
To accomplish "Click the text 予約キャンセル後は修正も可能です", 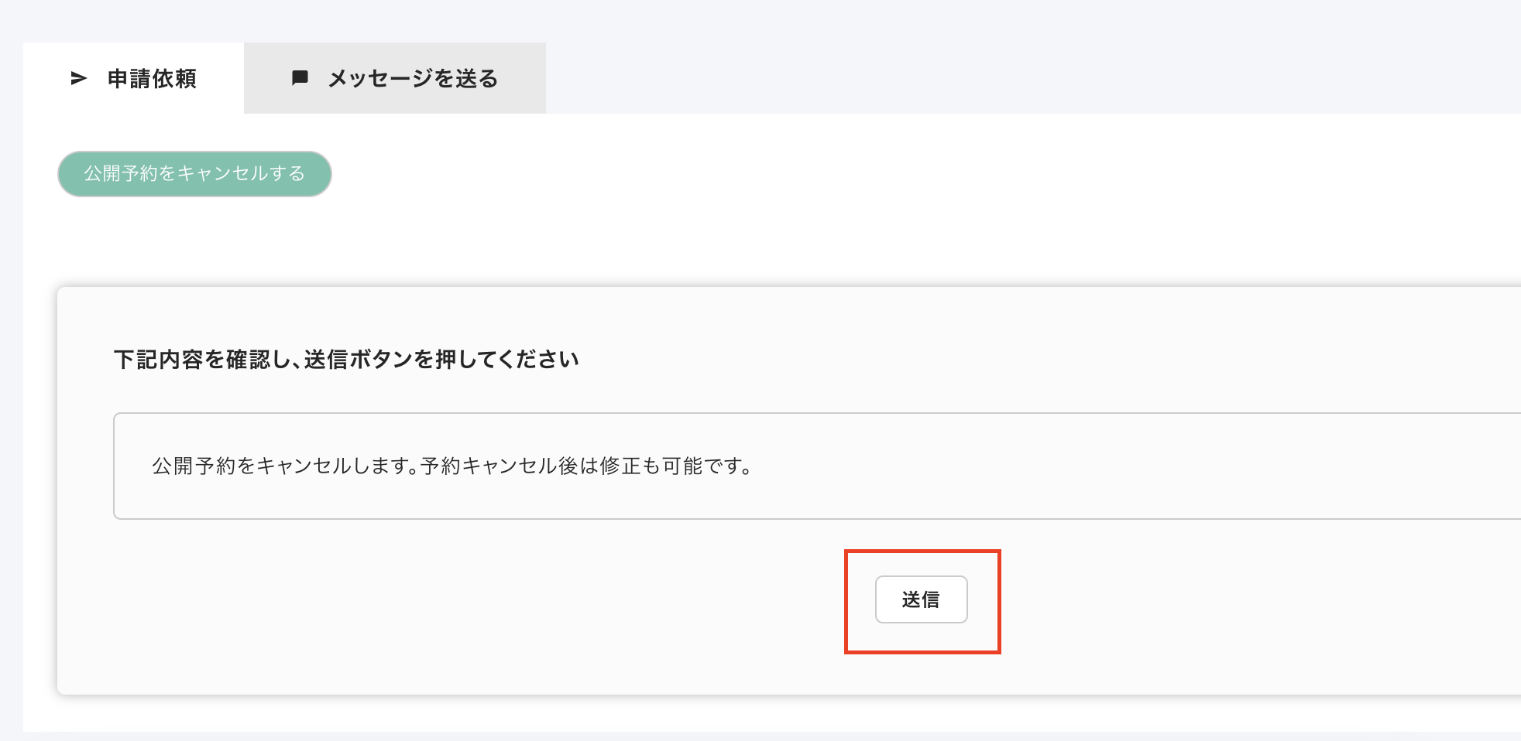I will (585, 466).
